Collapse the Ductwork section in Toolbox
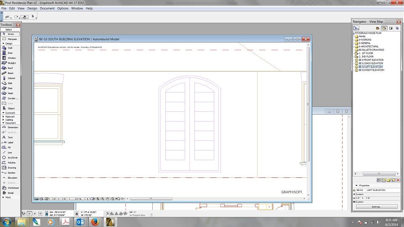This screenshot has height=227, width=404. click(3, 113)
